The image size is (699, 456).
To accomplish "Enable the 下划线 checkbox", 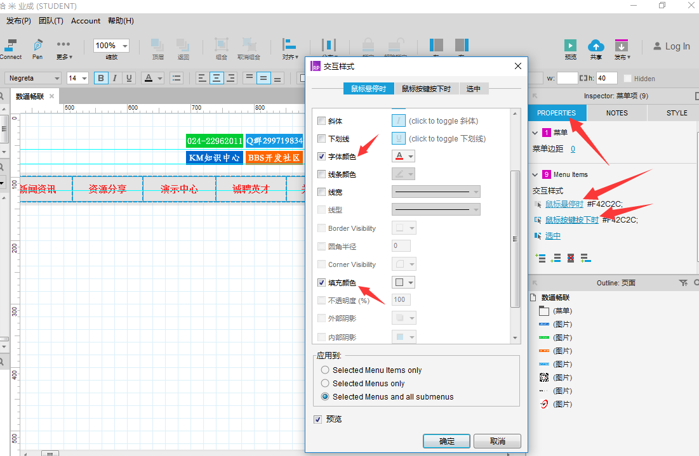I will [321, 138].
